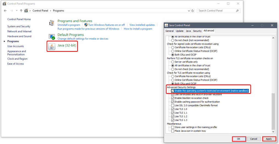This screenshot has width=279, height=144.
Task: Click Programs breadcrumb in address bar
Action: [x=59, y=11]
